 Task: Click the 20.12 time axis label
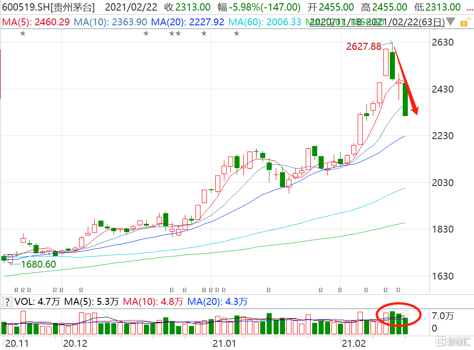[x=75, y=344]
